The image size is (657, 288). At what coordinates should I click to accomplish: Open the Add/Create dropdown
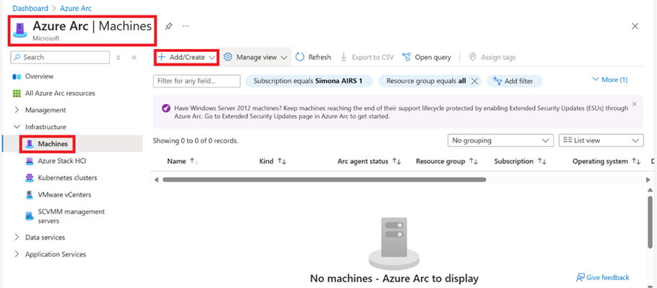187,58
